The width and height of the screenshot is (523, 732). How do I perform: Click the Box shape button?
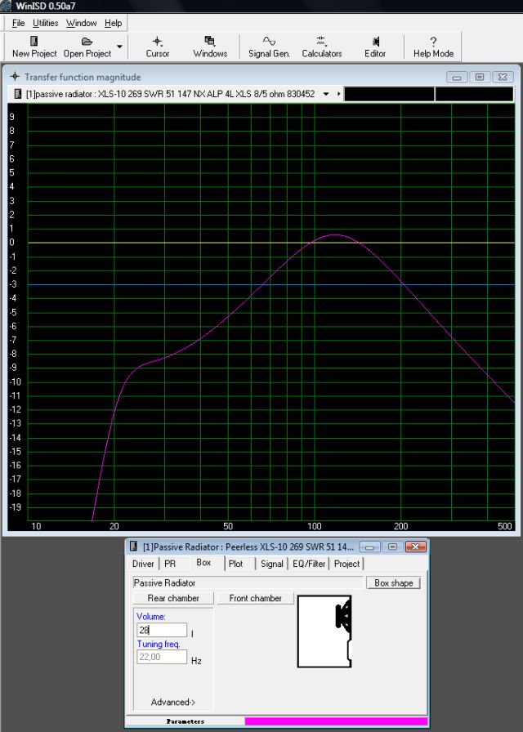394,583
